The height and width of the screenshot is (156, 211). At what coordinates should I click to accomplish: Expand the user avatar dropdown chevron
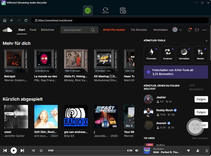pos(180,30)
